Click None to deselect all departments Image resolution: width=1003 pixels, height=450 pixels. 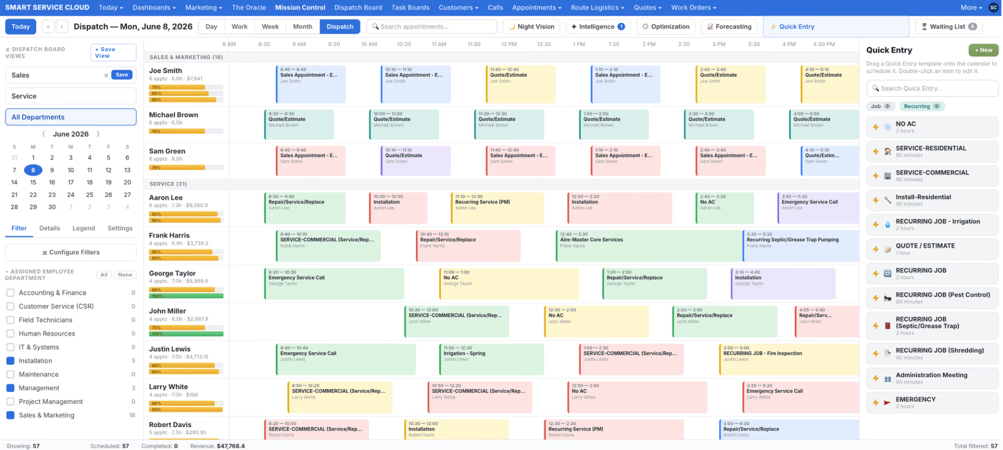coord(125,275)
